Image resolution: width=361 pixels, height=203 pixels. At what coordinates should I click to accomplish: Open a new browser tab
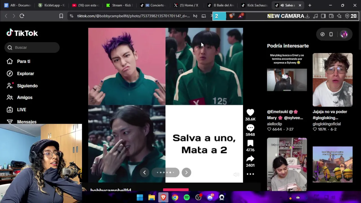pyautogui.click(x=310, y=5)
